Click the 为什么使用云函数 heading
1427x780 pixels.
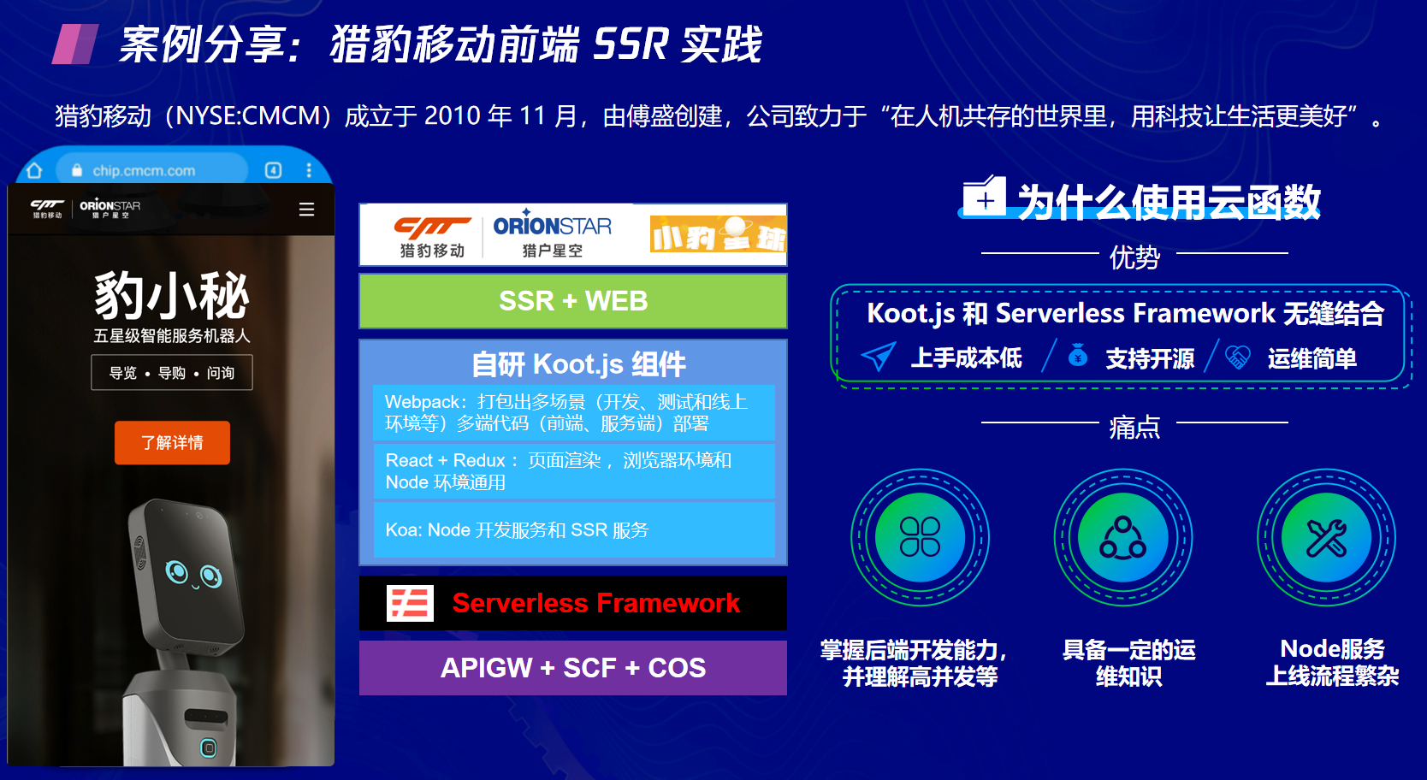[1169, 203]
